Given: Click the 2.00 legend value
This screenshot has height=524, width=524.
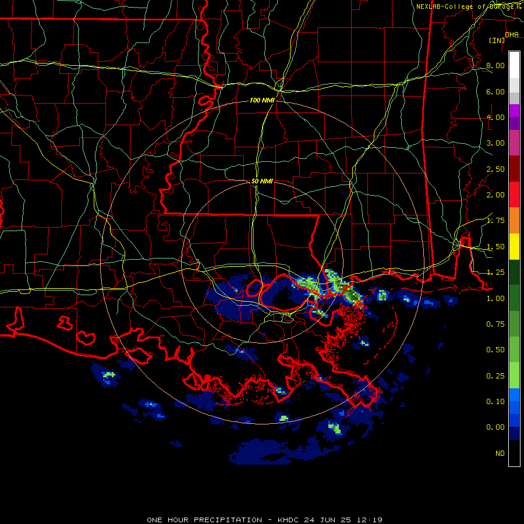Looking at the screenshot, I should (x=495, y=195).
